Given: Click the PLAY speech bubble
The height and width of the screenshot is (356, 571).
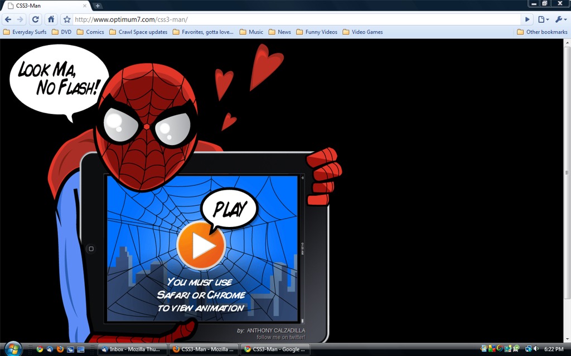Looking at the screenshot, I should [x=229, y=209].
